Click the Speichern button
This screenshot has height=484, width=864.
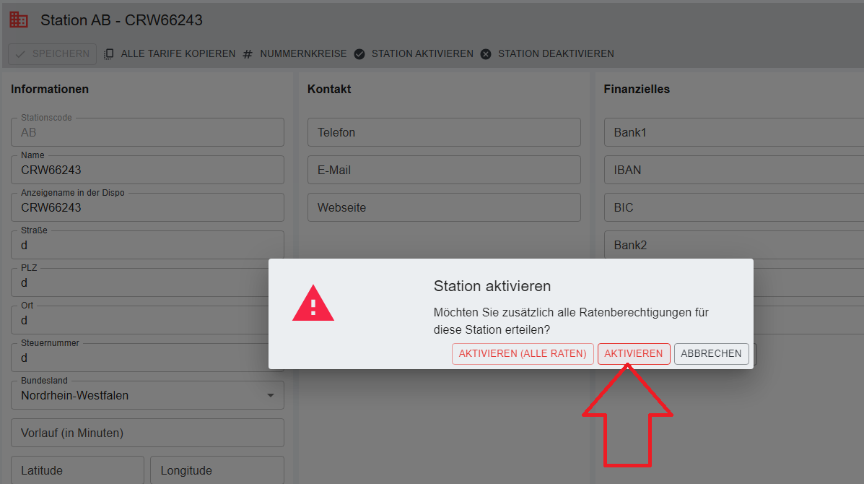pyautogui.click(x=53, y=54)
